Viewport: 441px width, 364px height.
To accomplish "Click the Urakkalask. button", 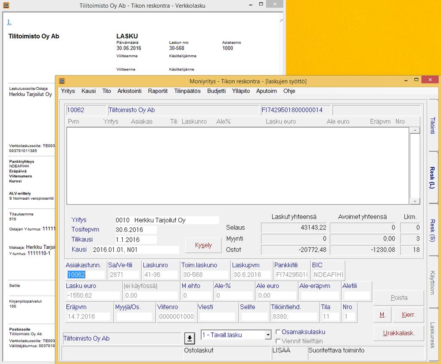I will tap(399, 333).
